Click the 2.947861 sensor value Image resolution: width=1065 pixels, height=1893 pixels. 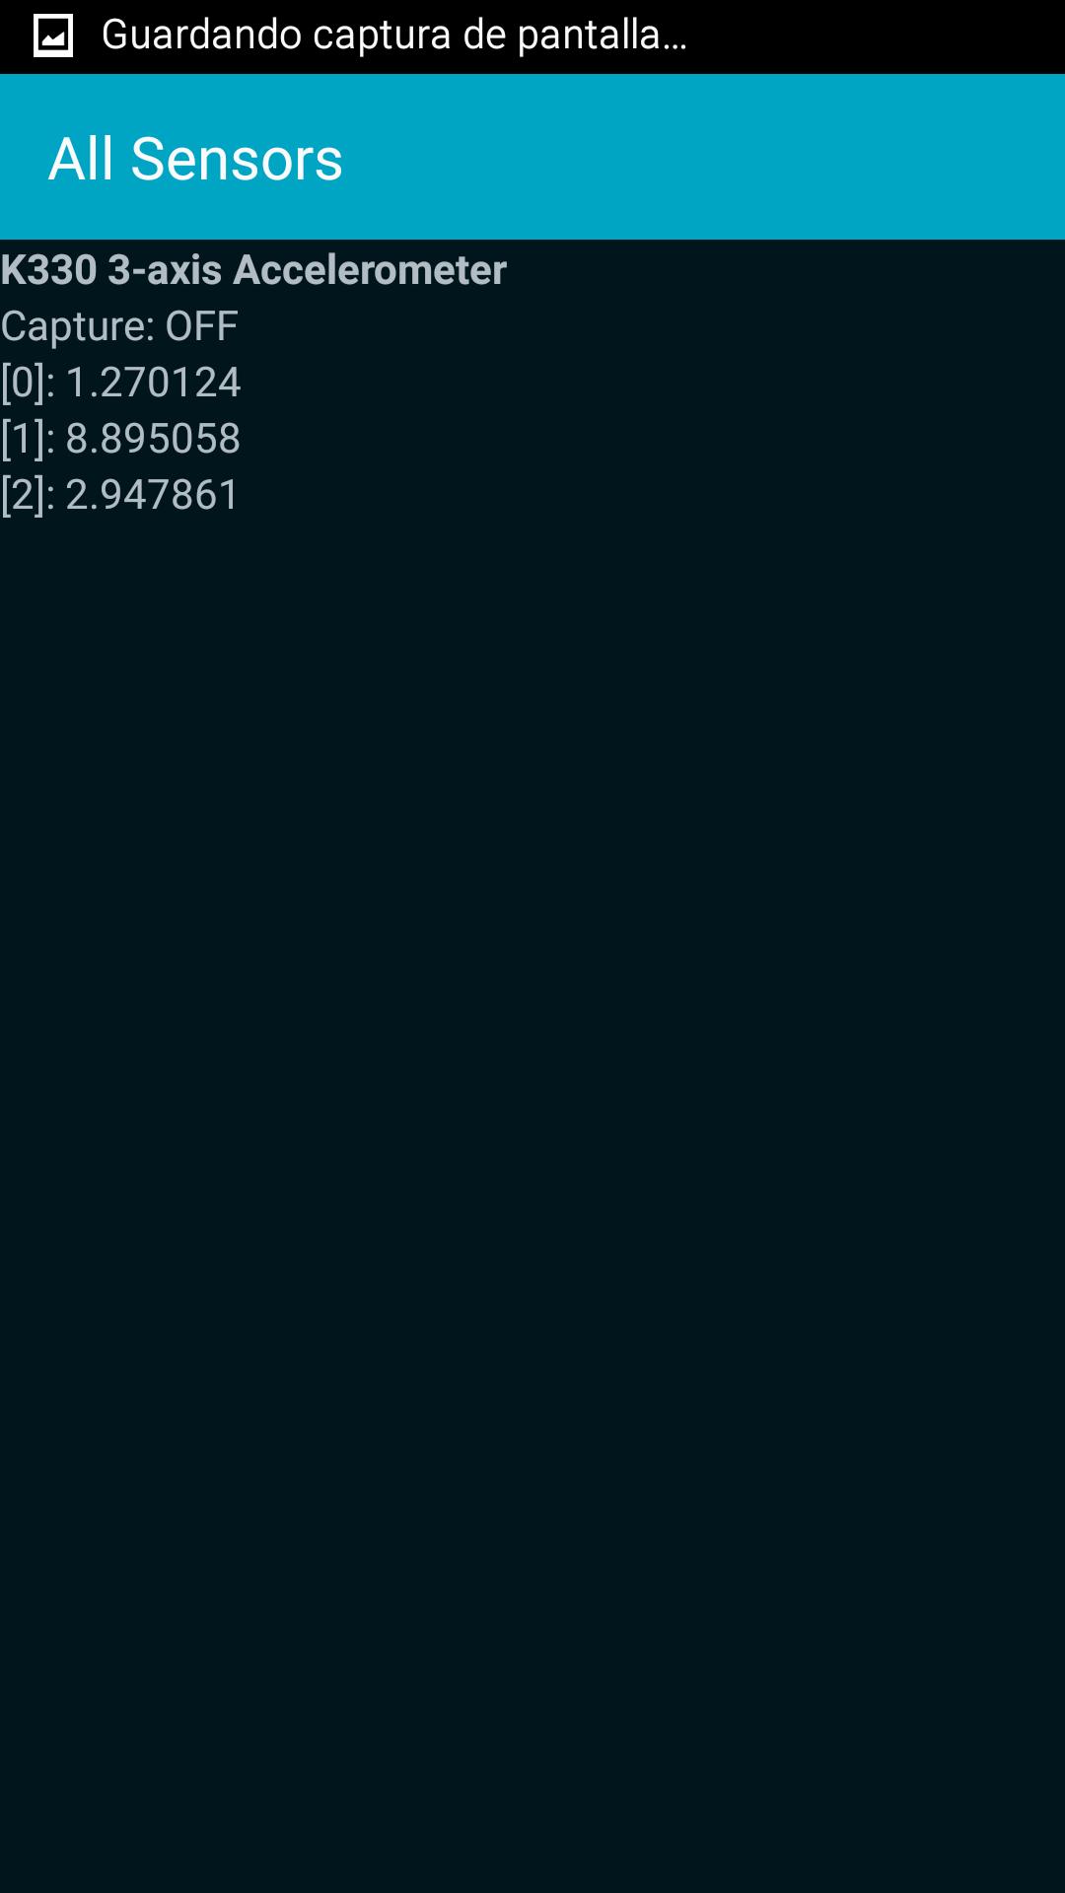153,495
